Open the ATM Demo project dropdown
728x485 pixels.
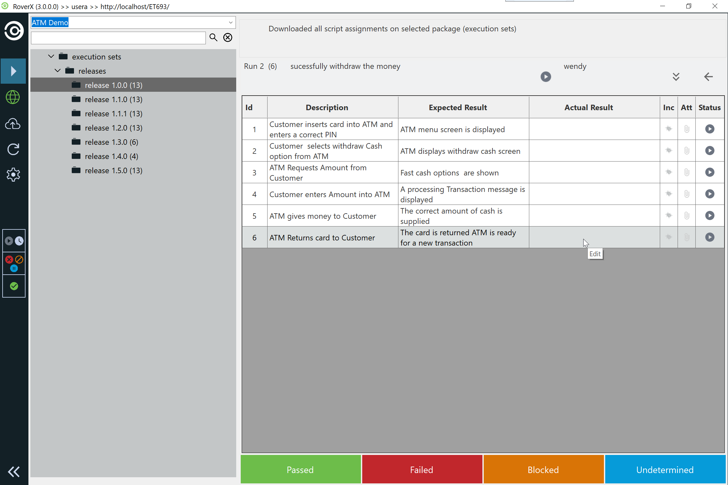(x=230, y=23)
